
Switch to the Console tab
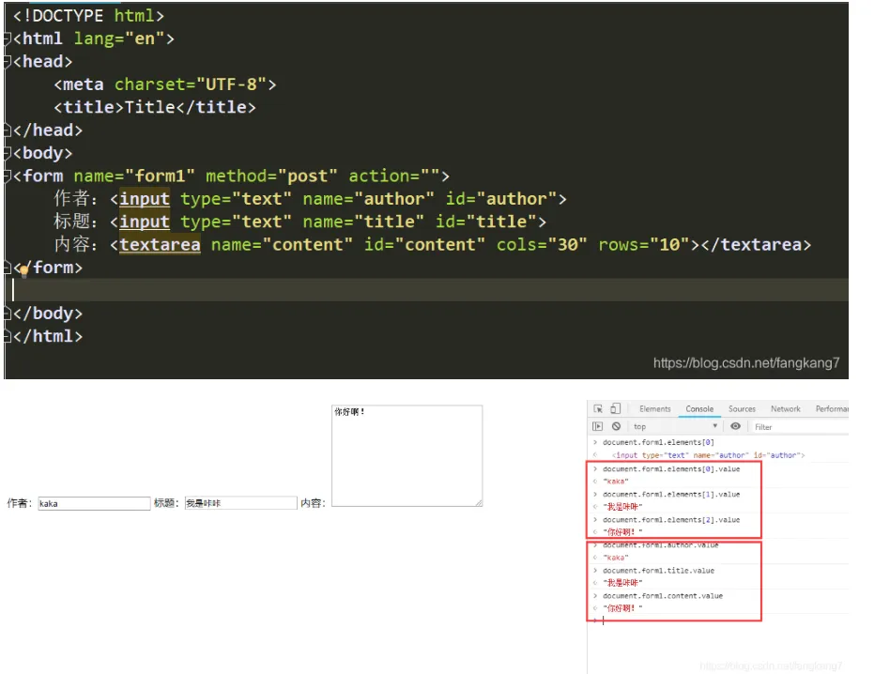pos(699,408)
